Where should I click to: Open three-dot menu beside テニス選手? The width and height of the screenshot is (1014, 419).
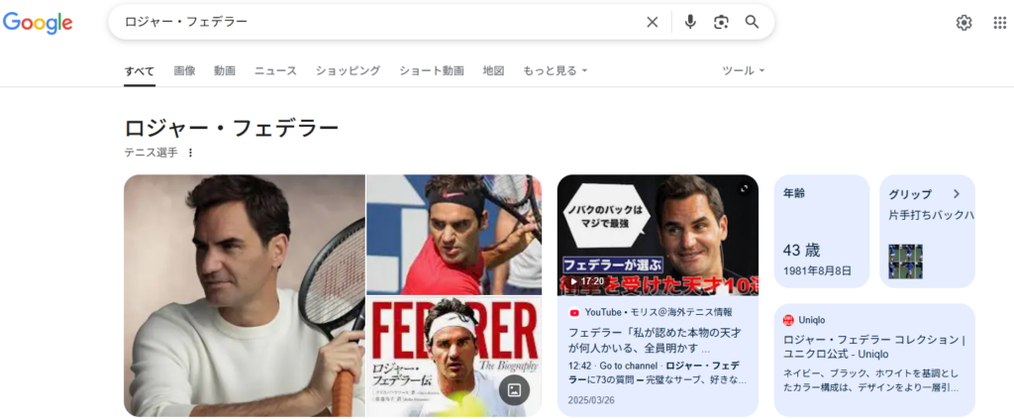click(190, 153)
